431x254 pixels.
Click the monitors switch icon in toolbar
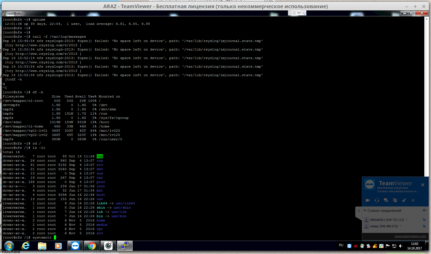(x=304, y=13)
